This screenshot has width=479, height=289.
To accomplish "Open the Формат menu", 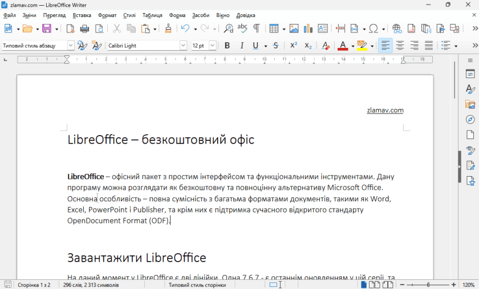I will coord(107,15).
